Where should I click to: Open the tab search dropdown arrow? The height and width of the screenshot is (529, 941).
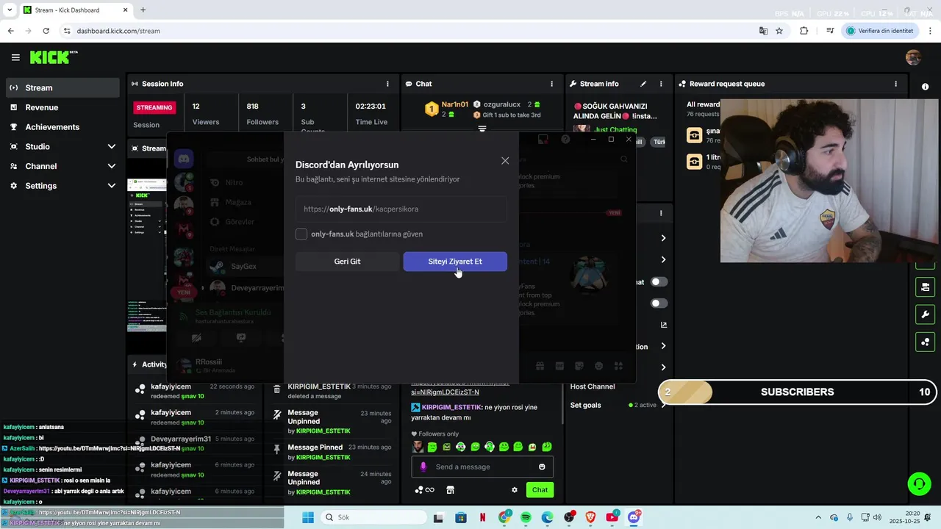coord(10,10)
